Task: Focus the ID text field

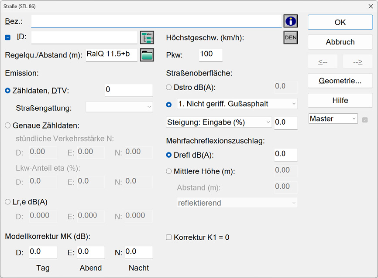Action: [84, 37]
